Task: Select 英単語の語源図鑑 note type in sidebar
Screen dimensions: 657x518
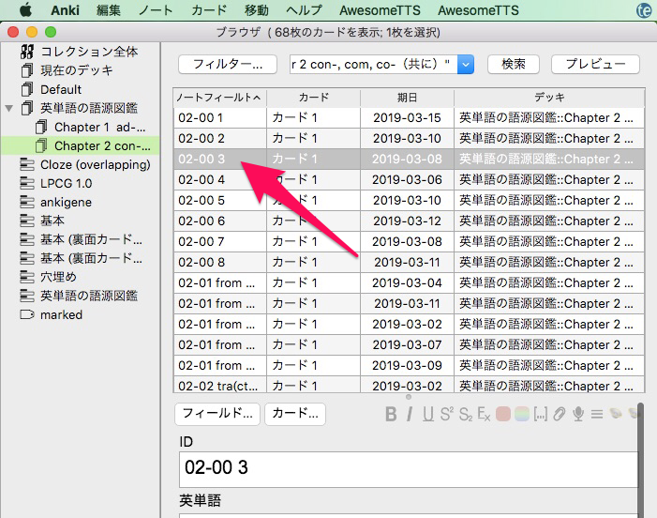Action: [79, 296]
